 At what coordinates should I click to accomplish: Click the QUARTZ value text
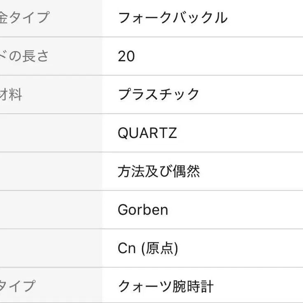click(x=147, y=133)
